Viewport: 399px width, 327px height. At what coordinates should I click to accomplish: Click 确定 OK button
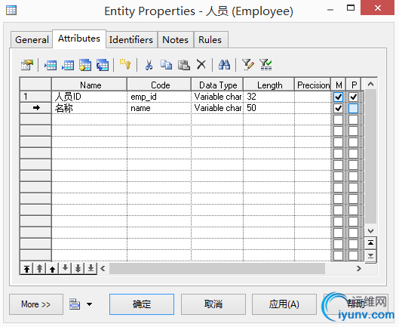142,304
